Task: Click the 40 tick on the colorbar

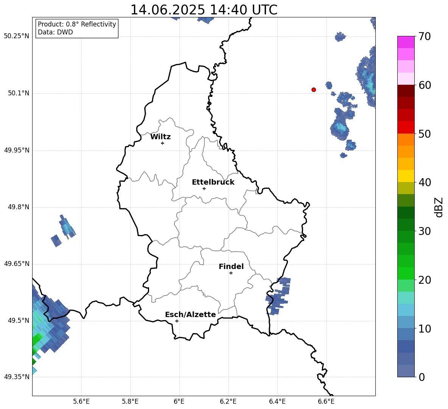Action: (x=424, y=182)
